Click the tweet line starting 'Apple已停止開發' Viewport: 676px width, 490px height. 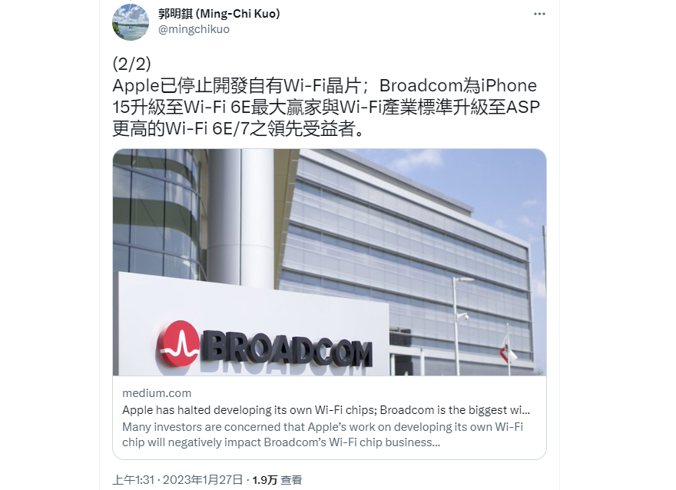[325, 85]
